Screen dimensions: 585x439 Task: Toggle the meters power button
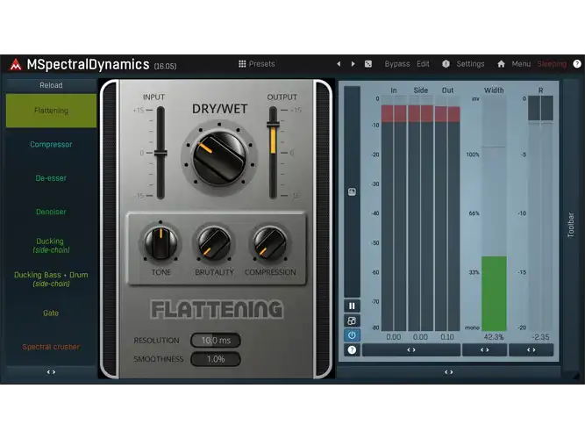point(352,335)
